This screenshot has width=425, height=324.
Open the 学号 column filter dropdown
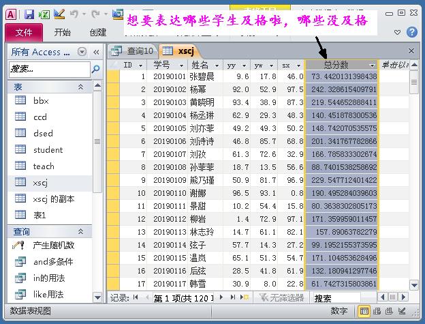point(181,65)
